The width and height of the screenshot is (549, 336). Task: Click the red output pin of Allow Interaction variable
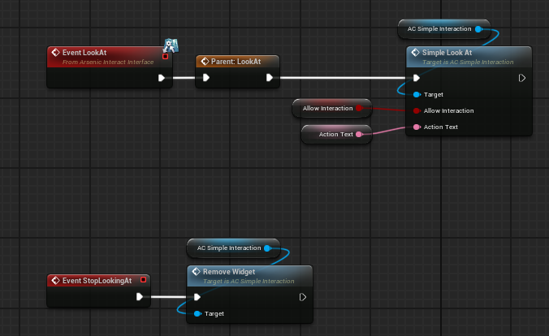pos(359,108)
